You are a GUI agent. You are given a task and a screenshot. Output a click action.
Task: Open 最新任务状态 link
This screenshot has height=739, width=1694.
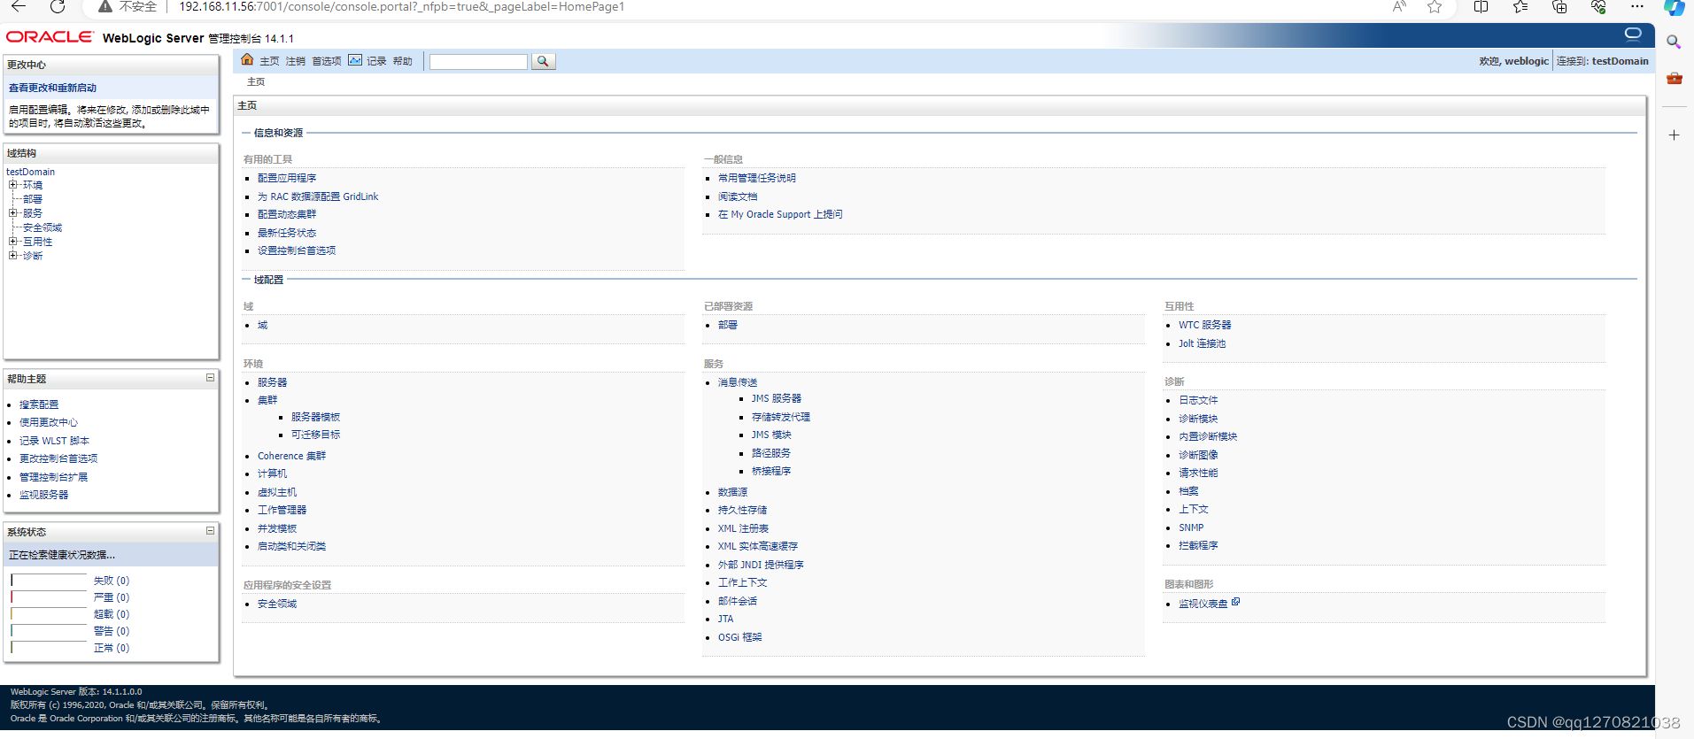tap(287, 233)
